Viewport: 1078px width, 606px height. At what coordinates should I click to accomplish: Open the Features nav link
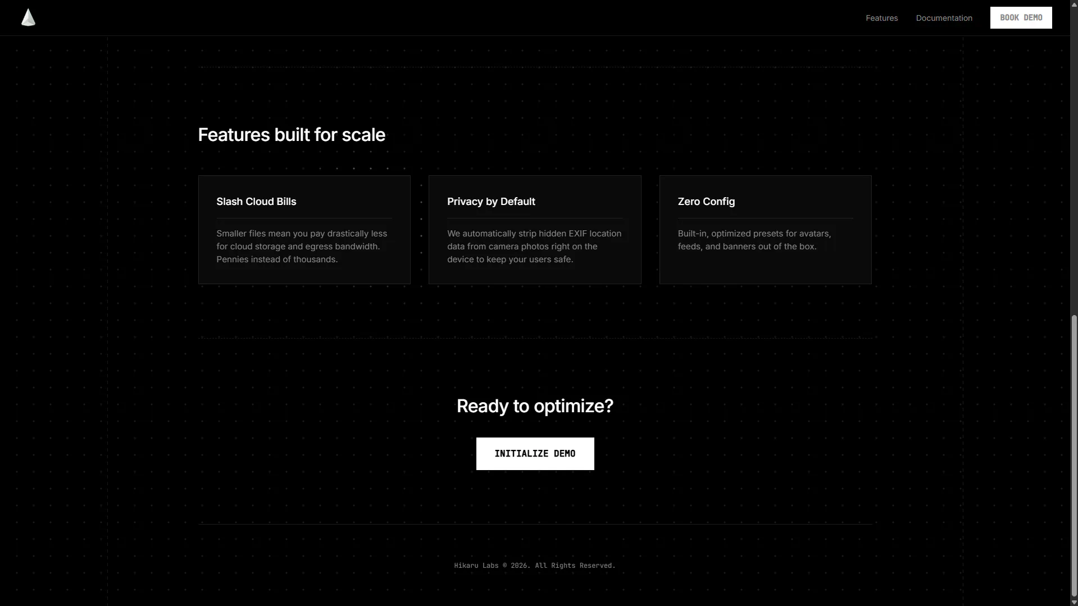pos(881,18)
